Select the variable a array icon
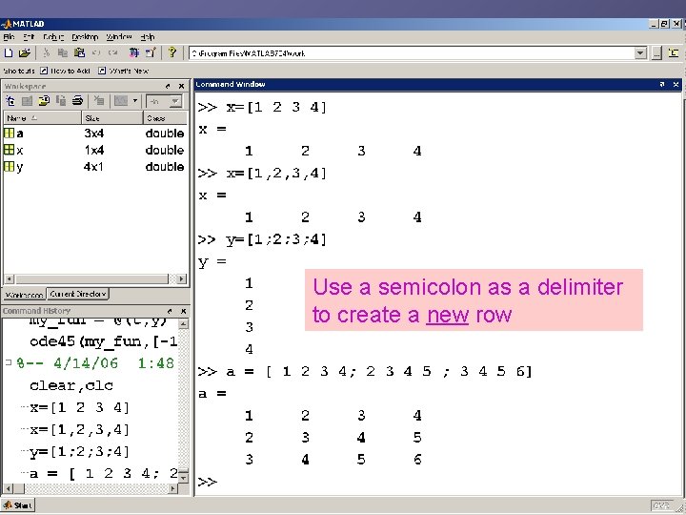This screenshot has width=686, height=515. (x=9, y=133)
